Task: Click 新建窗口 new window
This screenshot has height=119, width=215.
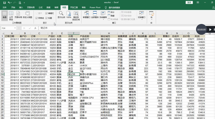Action: [x=87, y=15]
